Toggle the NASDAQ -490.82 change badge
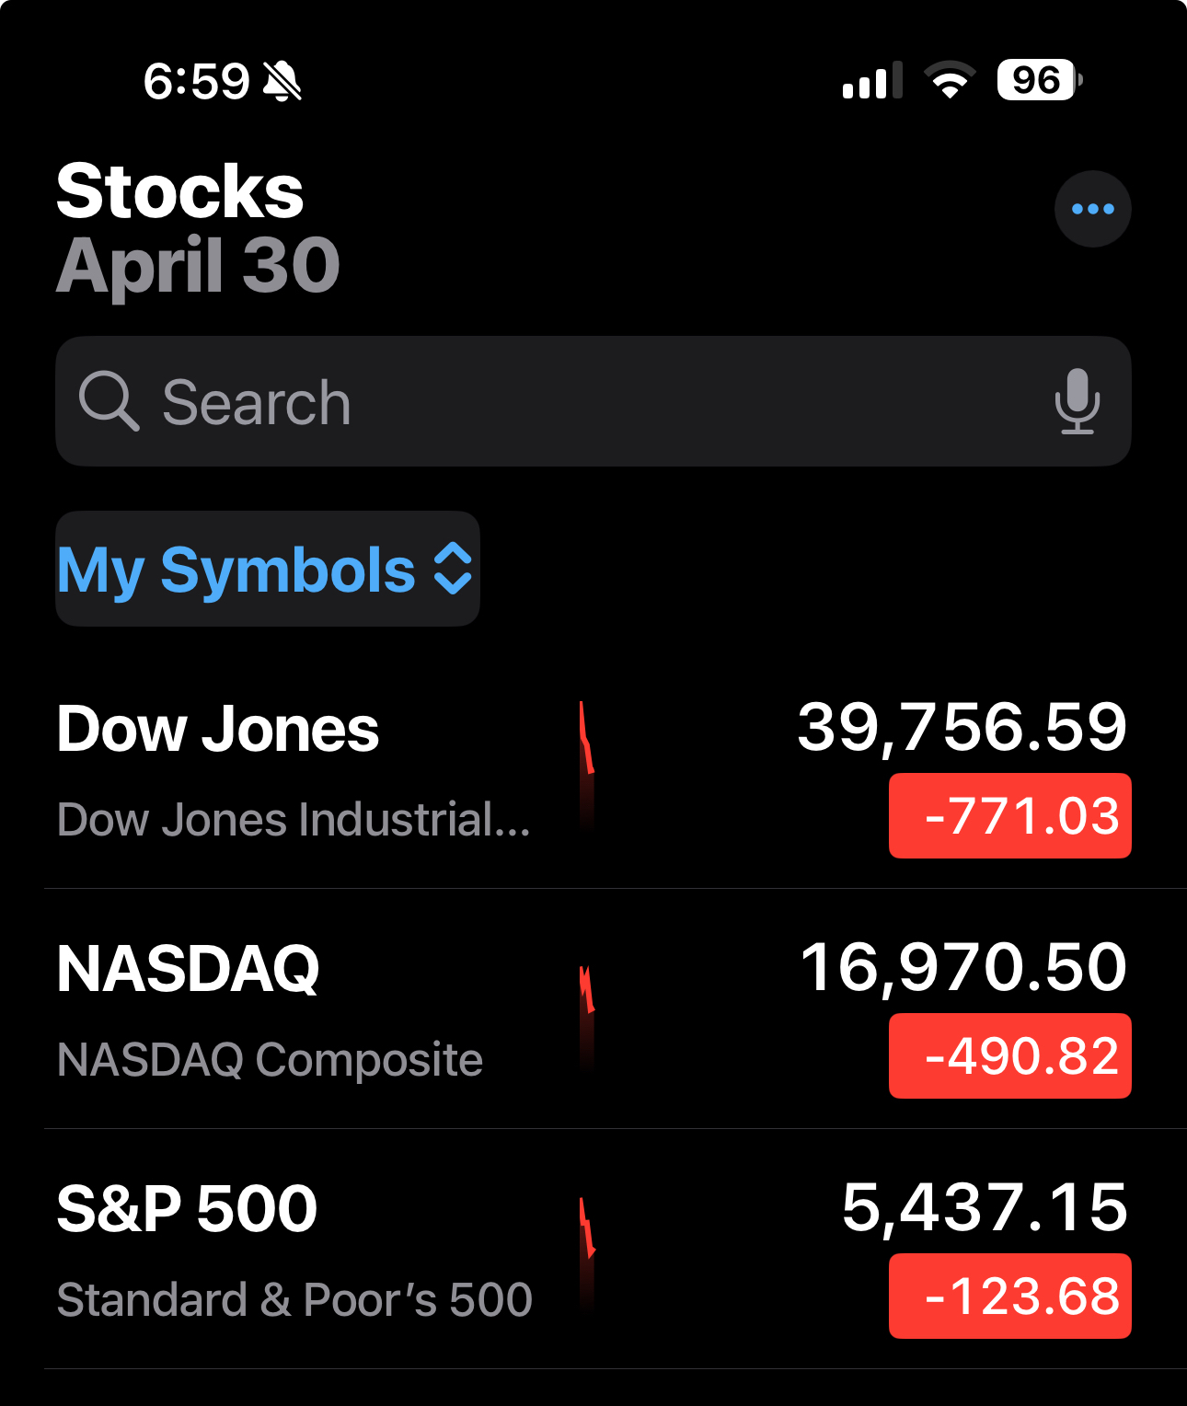Viewport: 1187px width, 1406px height. 1009,1056
